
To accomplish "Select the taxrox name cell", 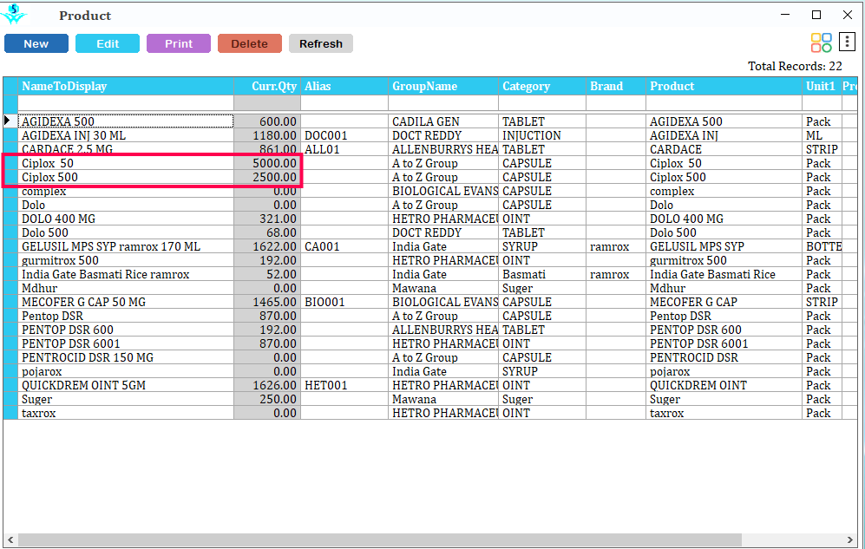I will (x=126, y=413).
